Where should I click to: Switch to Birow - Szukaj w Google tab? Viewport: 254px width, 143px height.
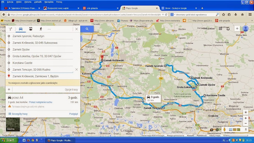click(x=179, y=8)
